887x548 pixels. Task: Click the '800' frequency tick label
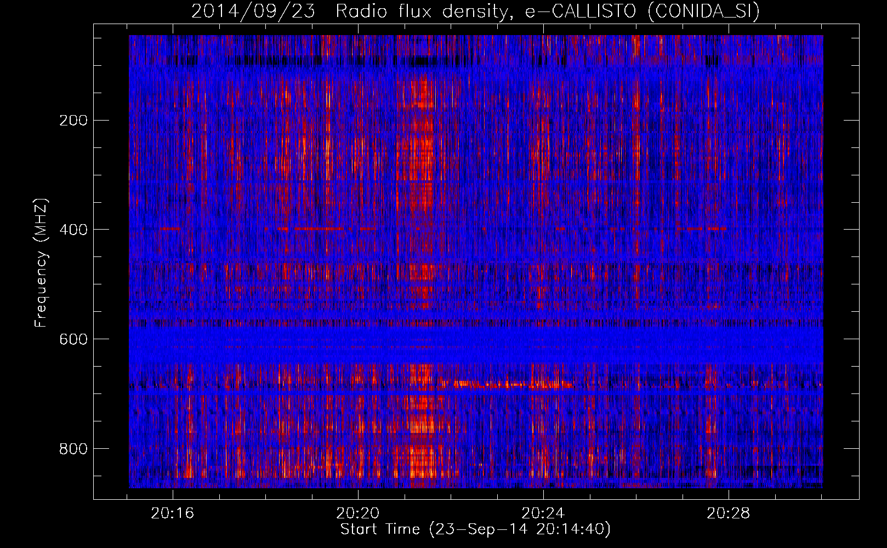tap(73, 449)
